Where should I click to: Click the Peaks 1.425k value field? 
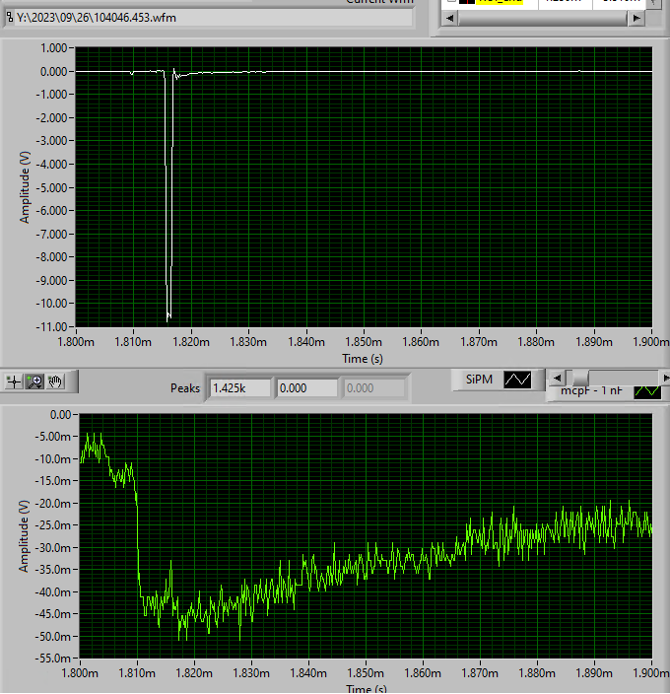click(239, 388)
